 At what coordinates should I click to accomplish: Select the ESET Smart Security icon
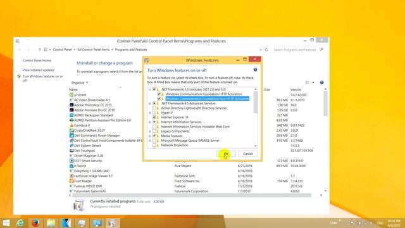[72, 161]
